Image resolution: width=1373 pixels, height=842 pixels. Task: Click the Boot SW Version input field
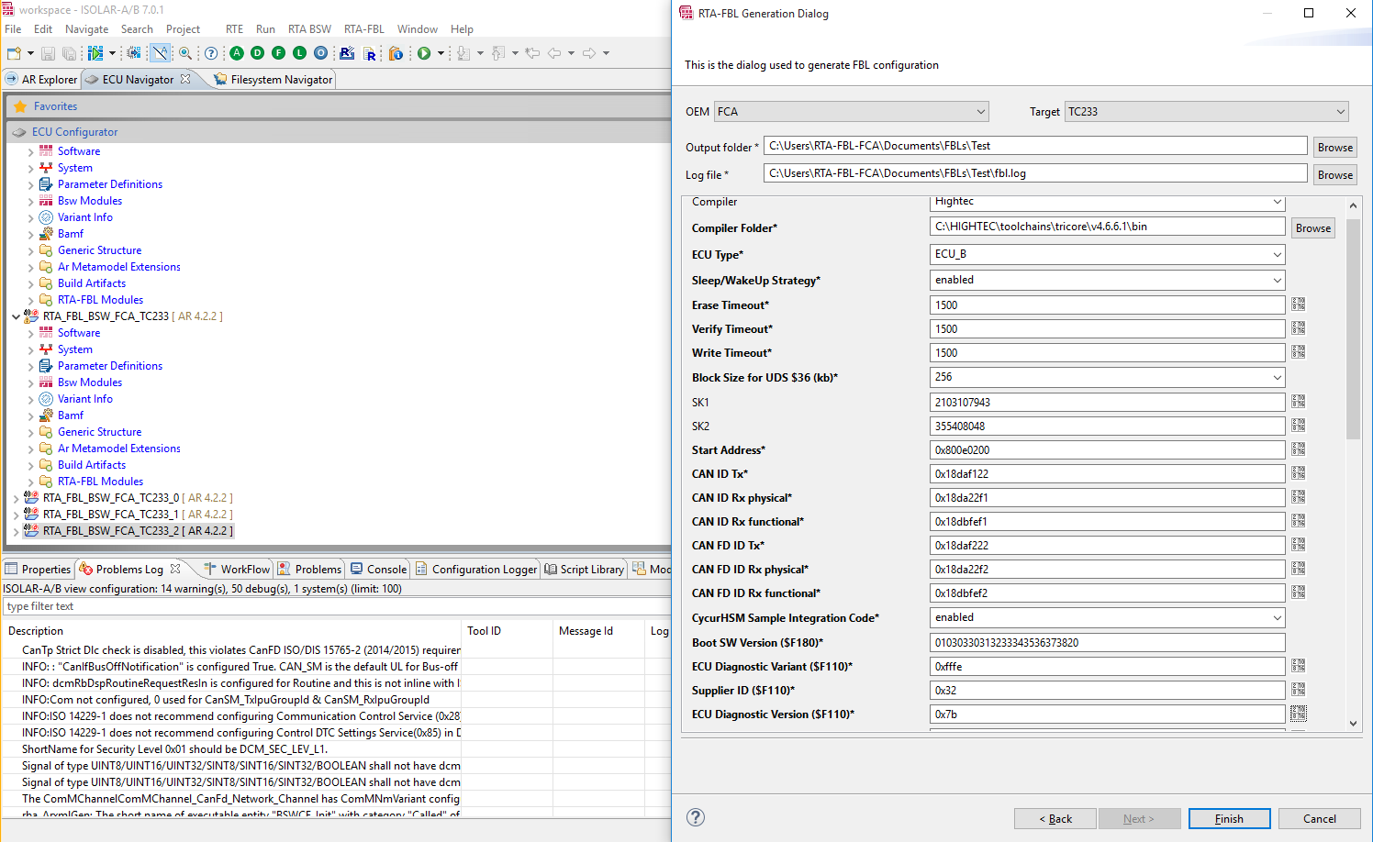tap(1108, 643)
